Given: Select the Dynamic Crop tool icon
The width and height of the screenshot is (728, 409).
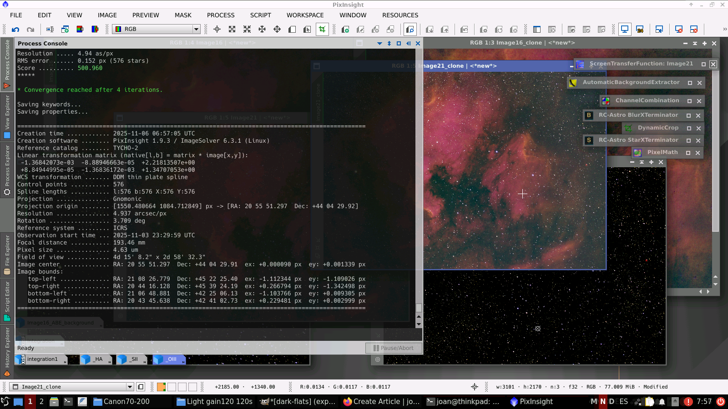Looking at the screenshot, I should [322, 30].
